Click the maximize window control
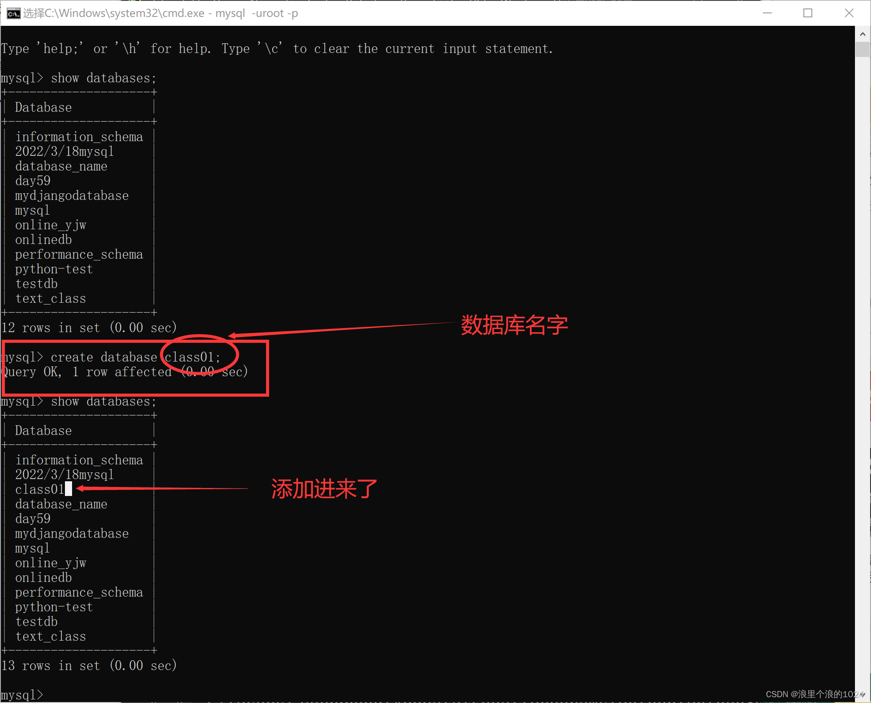The height and width of the screenshot is (703, 871). (x=808, y=13)
